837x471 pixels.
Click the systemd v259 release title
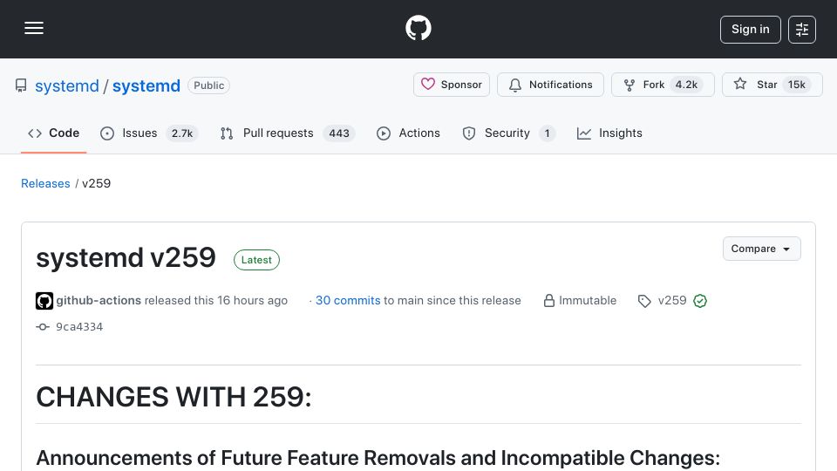(x=126, y=257)
